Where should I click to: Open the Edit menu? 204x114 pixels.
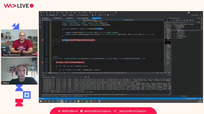click(x=47, y=13)
